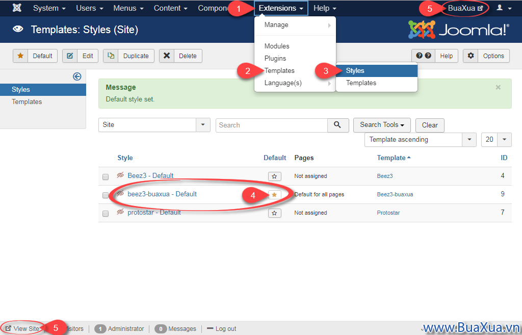Image resolution: width=522 pixels, height=335 pixels.
Task: Click the X icon on Delete button
Action: pos(167,56)
